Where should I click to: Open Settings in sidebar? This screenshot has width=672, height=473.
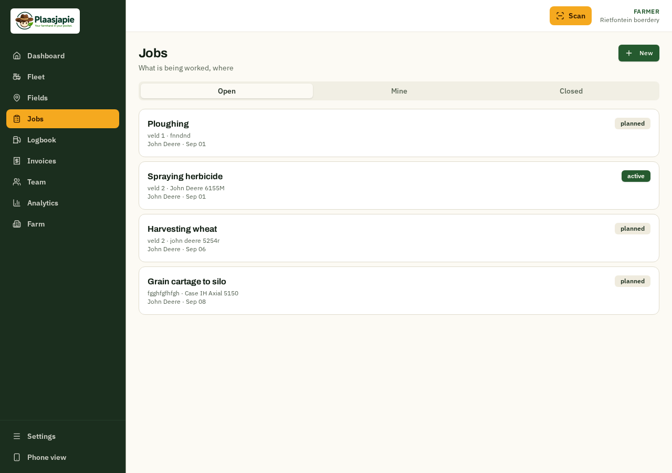(x=62, y=436)
